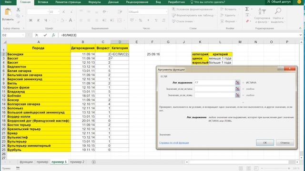
Task: Switch to the Рецензирование tab
Action: [x=137, y=2]
